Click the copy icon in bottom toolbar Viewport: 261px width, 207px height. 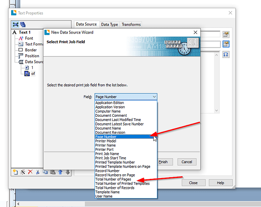pyautogui.click(x=45, y=172)
